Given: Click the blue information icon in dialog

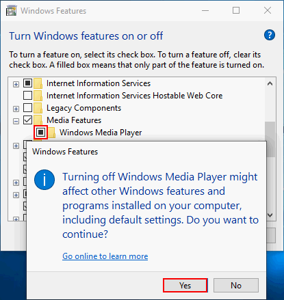Looking at the screenshot, I should [44, 180].
